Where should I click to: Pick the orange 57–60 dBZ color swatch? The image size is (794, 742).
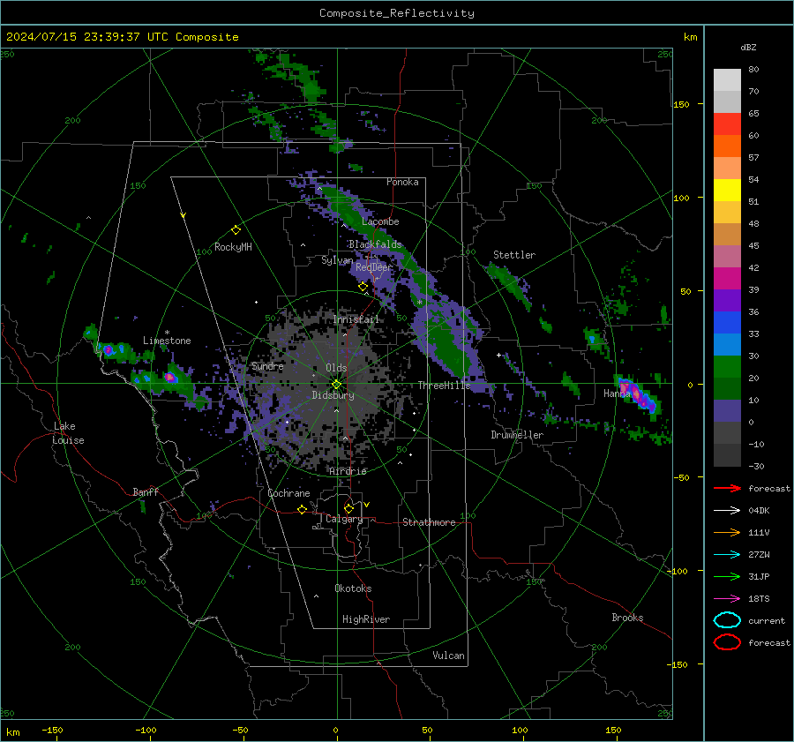point(727,146)
